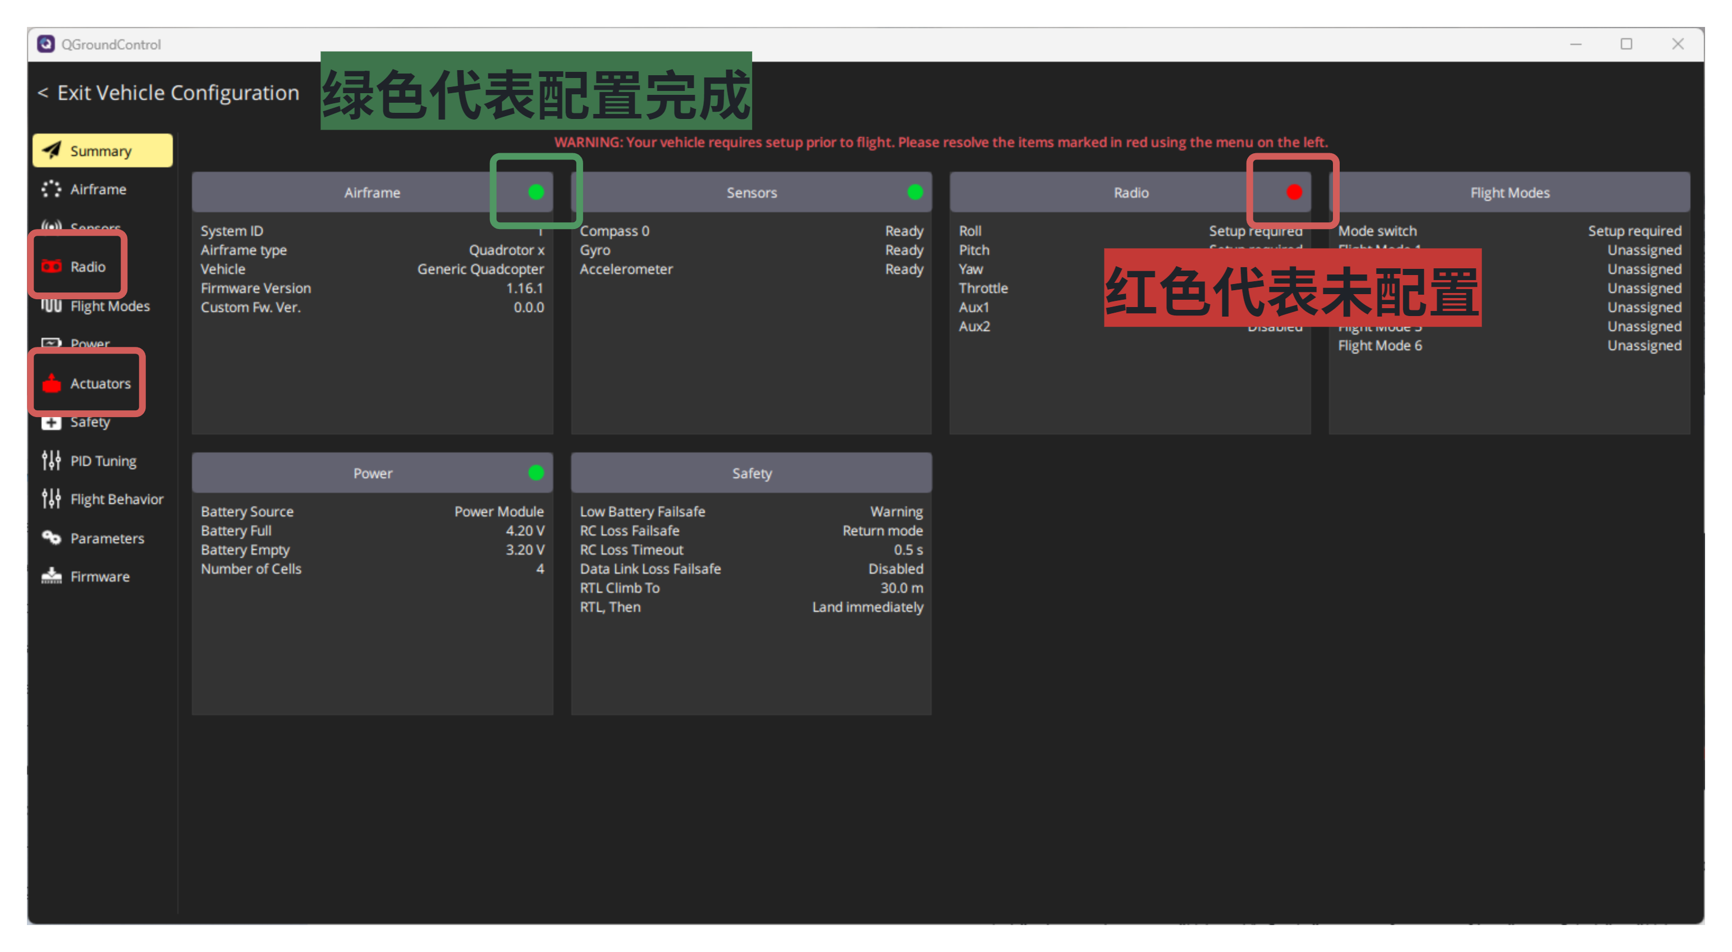Click the RC Loss Timeout 0.5 s value

908,550
